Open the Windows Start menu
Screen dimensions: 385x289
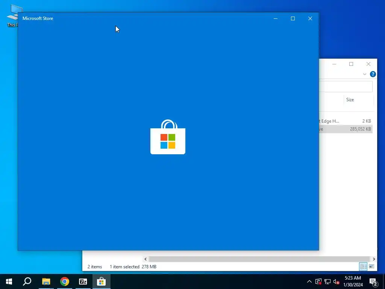coord(9,281)
